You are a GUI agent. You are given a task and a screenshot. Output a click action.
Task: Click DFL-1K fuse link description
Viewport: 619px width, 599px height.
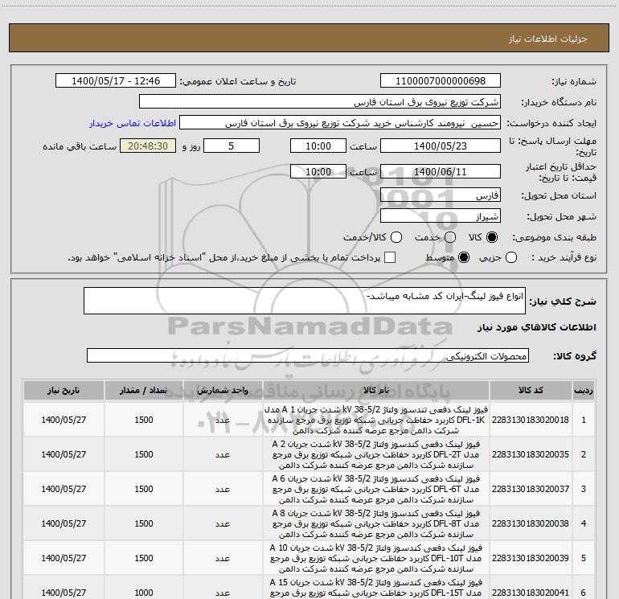[x=376, y=420]
